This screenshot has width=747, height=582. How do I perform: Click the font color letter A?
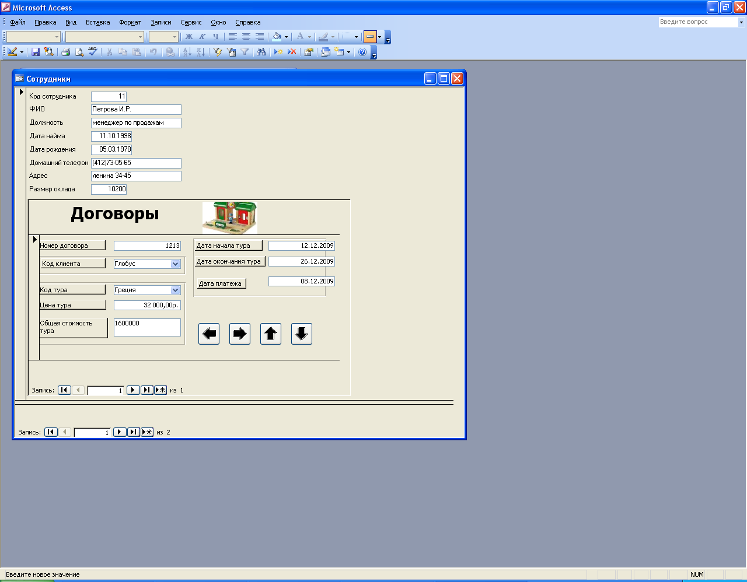click(x=300, y=37)
